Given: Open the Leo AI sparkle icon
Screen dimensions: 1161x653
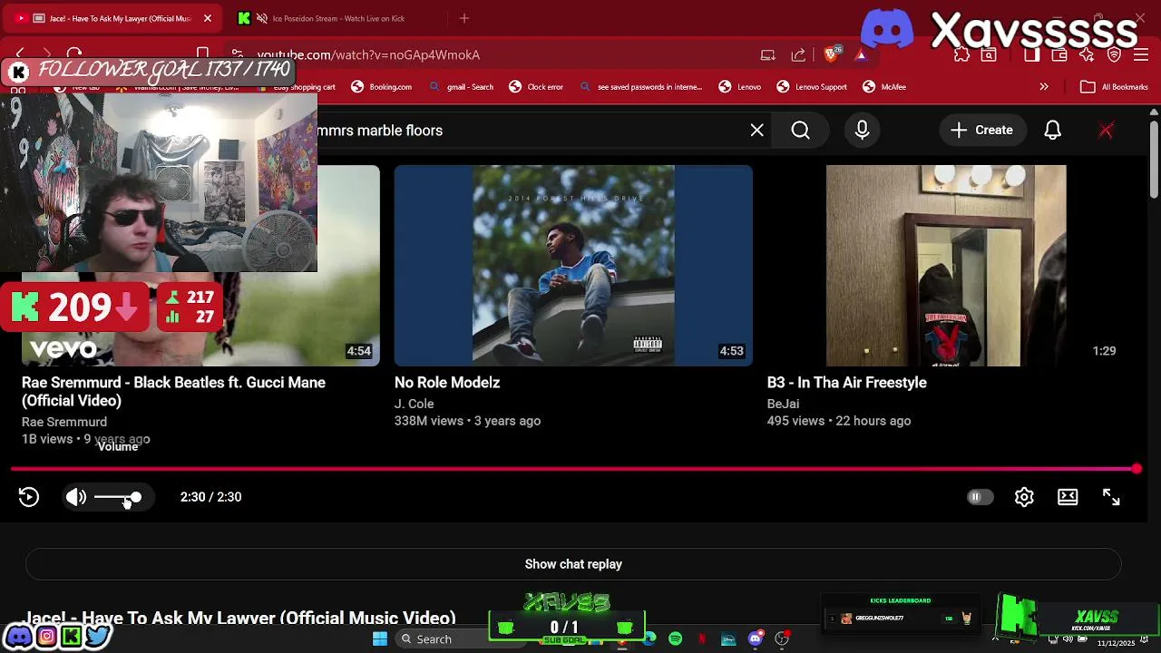Looking at the screenshot, I should [x=1087, y=55].
